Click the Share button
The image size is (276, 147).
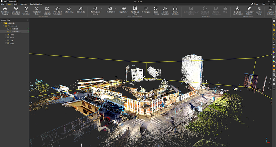click(255, 4)
